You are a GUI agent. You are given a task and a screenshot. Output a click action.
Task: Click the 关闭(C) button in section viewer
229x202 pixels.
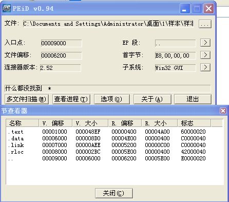click(114, 193)
